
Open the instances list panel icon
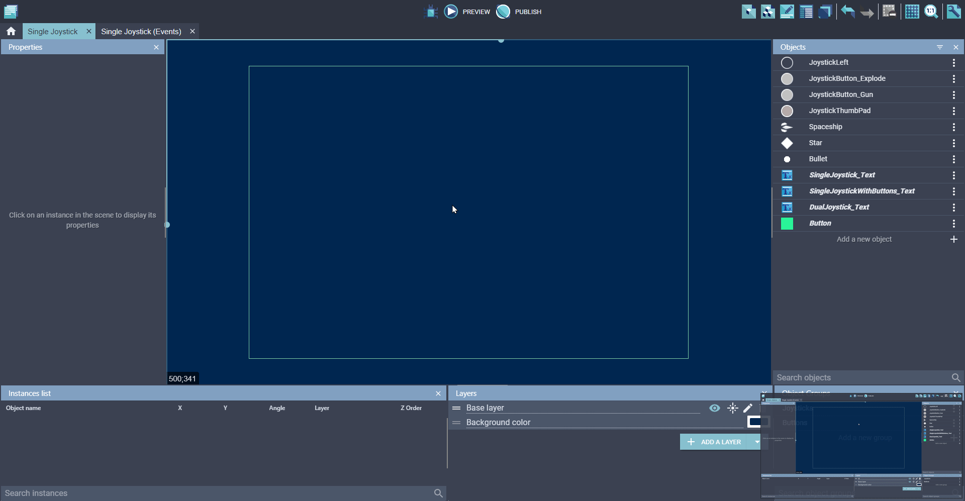click(806, 12)
